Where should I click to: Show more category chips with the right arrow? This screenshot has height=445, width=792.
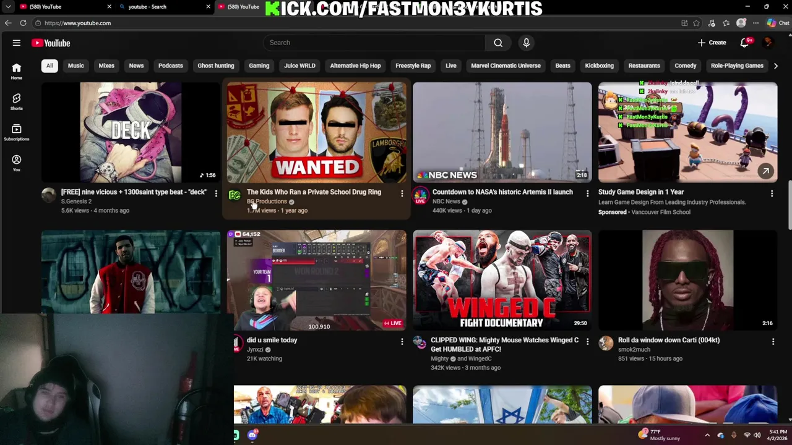pyautogui.click(x=775, y=66)
